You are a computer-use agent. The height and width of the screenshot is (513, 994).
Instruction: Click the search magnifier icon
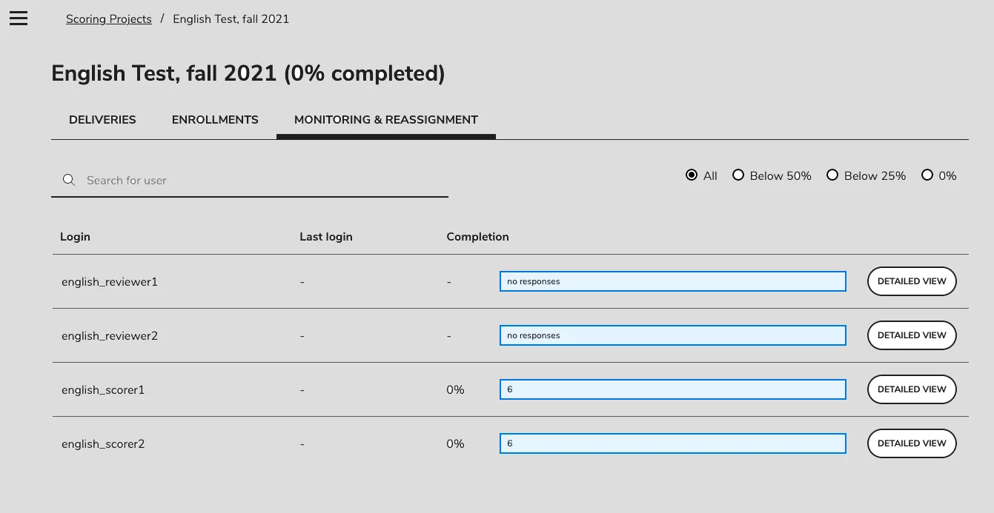pyautogui.click(x=68, y=179)
